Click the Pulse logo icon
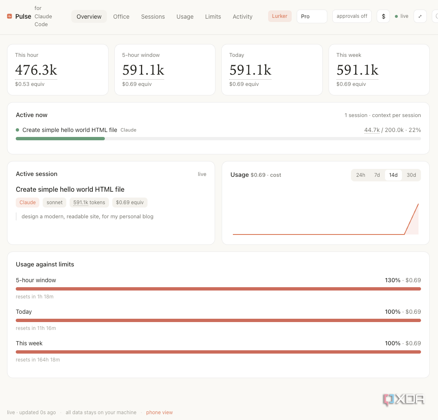 point(10,16)
